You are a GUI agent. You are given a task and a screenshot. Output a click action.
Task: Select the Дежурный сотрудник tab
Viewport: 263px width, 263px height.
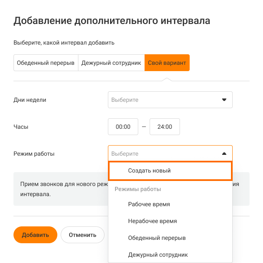pos(111,63)
